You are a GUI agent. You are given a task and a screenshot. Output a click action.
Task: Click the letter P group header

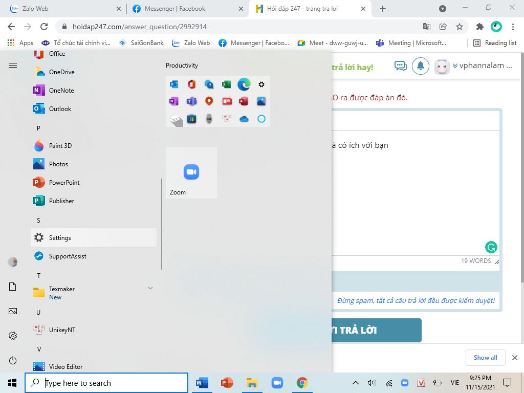[x=38, y=128]
